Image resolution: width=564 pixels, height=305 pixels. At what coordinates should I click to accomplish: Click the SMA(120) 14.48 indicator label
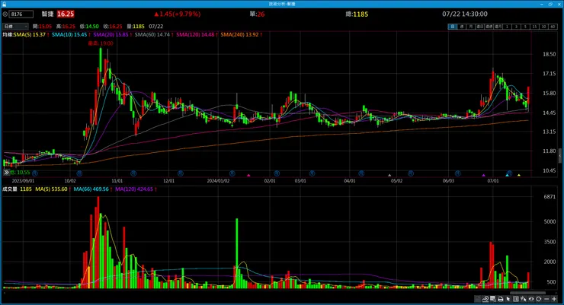click(195, 34)
